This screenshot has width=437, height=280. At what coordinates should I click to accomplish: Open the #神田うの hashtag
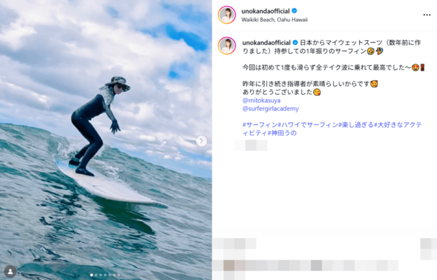tap(282, 133)
